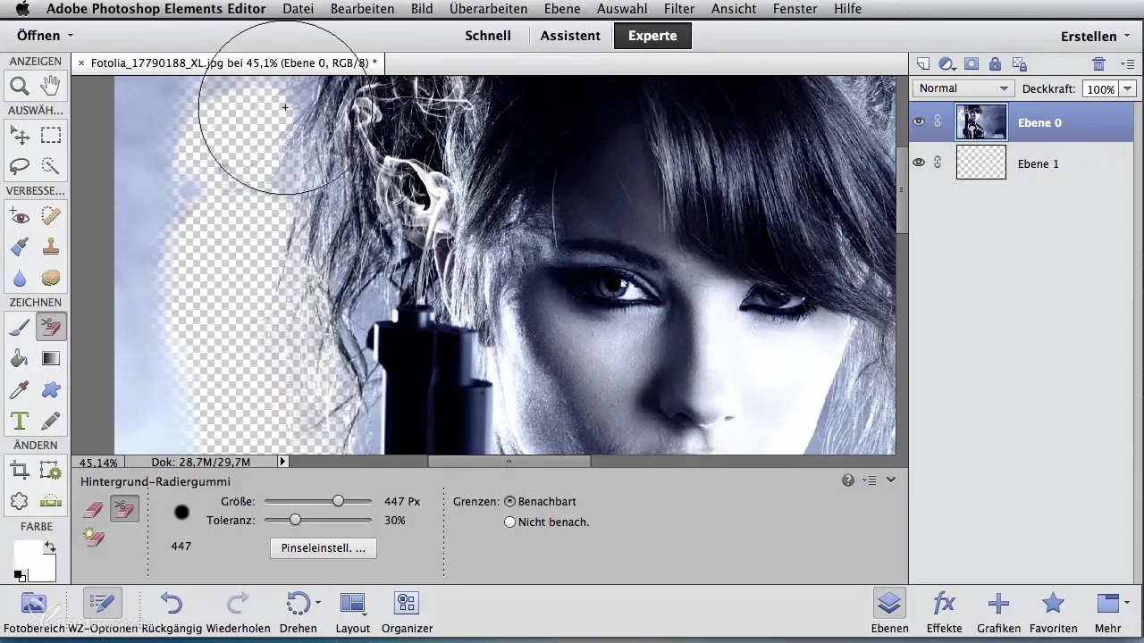
Task: Select the Recompose tool
Action: click(51, 471)
